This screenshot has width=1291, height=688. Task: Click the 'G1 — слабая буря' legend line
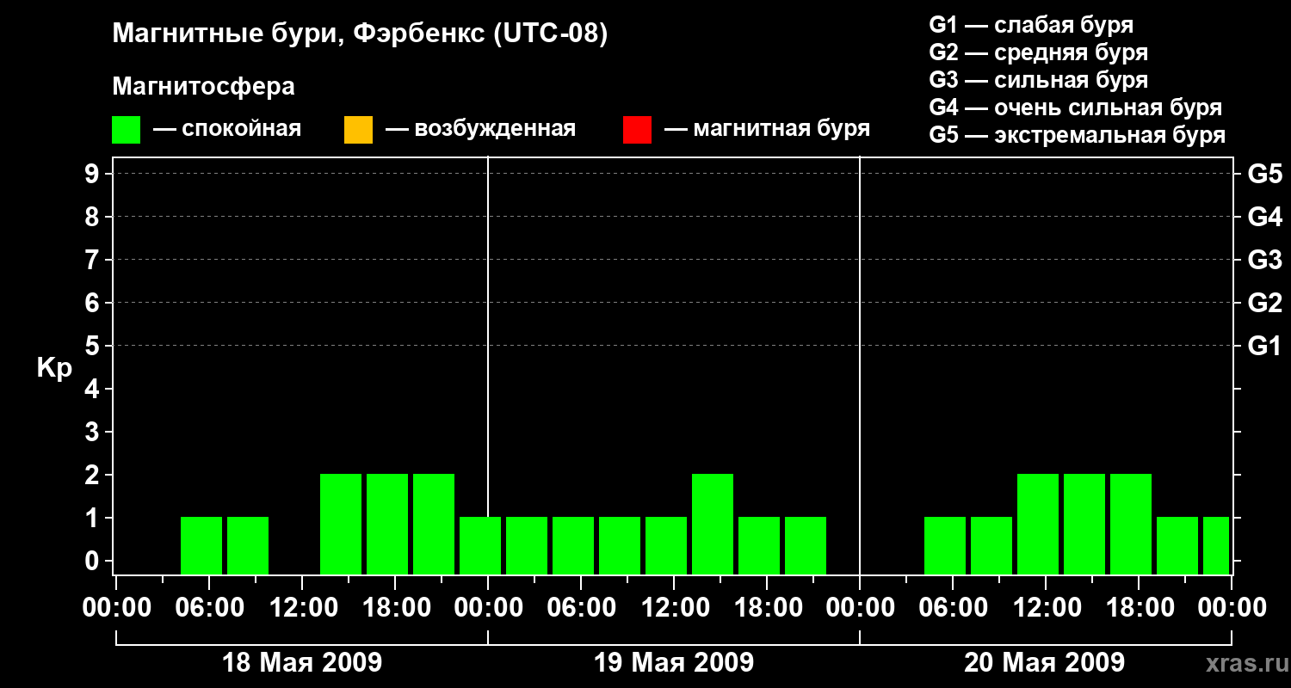[1031, 25]
